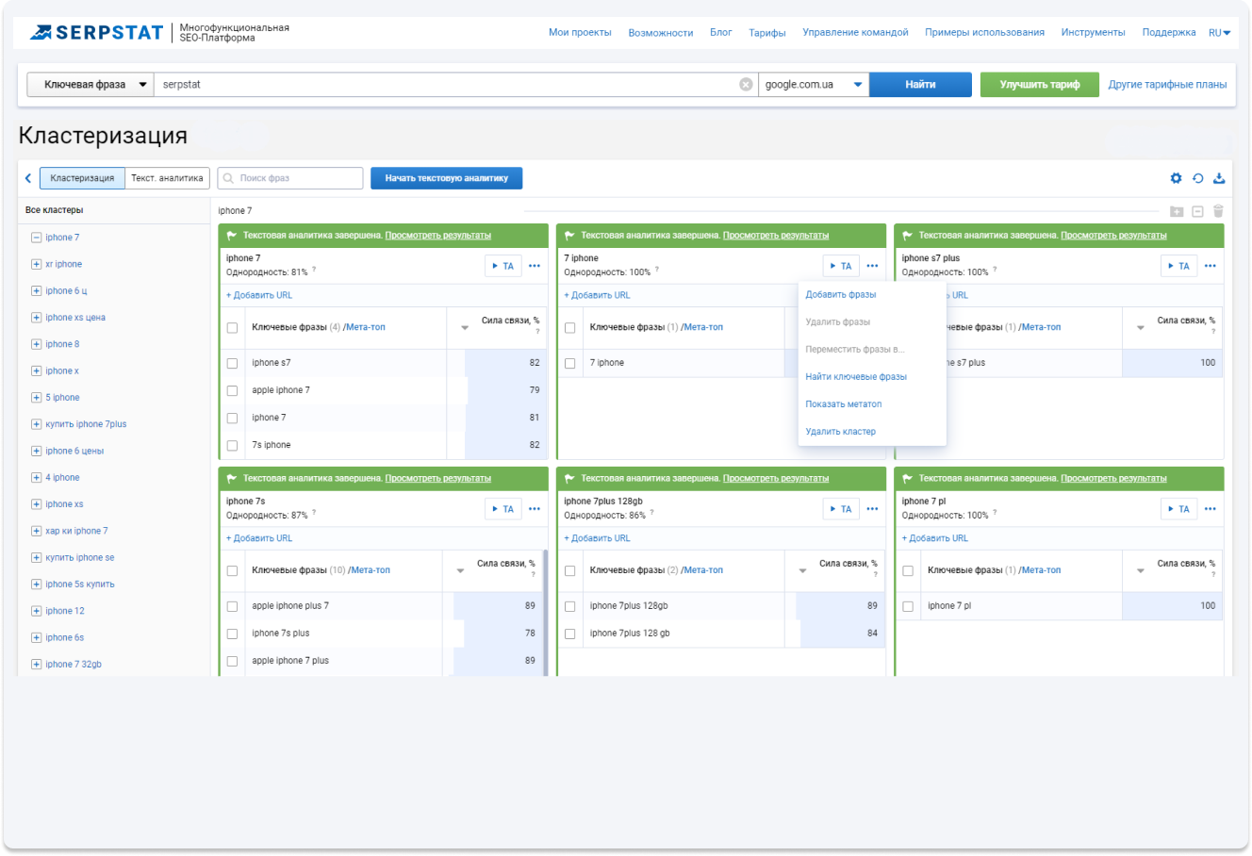Open clustering settings gear icon
1252x856 pixels.
[x=1176, y=178]
